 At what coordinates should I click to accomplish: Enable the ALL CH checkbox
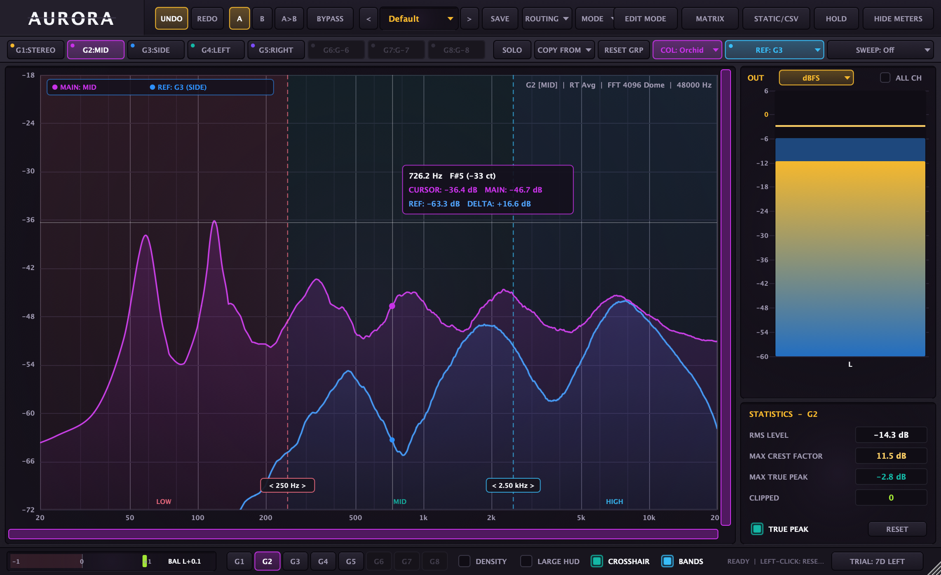click(x=885, y=78)
